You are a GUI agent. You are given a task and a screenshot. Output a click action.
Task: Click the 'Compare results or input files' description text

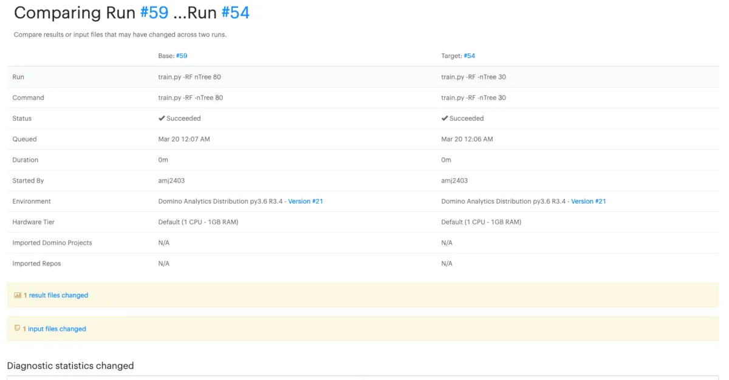pos(120,35)
